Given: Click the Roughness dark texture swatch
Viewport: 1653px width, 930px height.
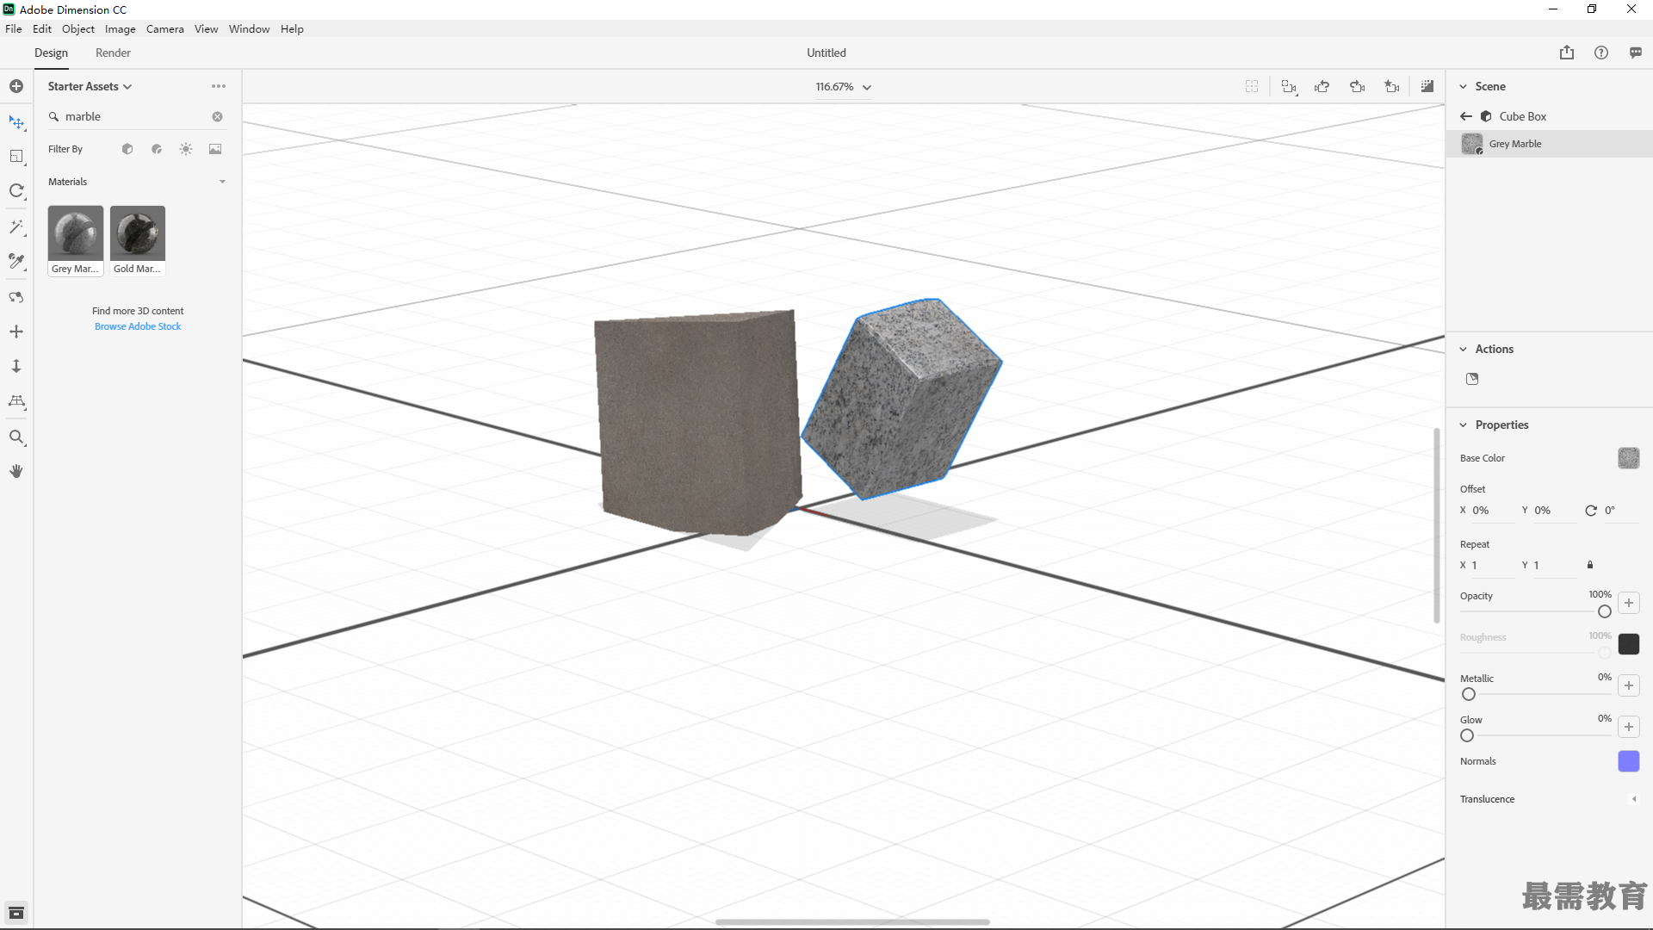Looking at the screenshot, I should click(1629, 644).
